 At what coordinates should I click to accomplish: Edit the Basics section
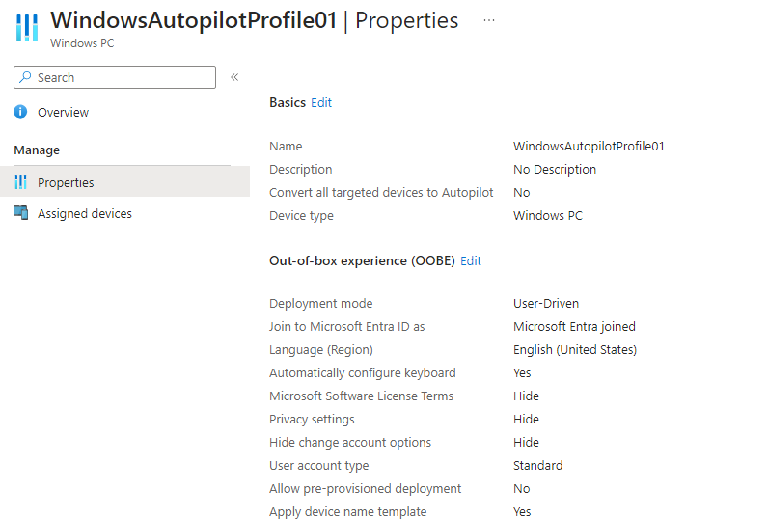[321, 103]
